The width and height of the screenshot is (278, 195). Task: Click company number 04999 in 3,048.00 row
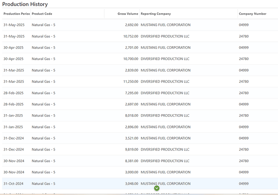tap(244, 184)
